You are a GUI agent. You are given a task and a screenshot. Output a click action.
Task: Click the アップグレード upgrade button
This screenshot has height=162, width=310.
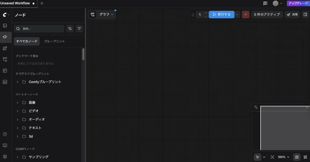(298, 3)
